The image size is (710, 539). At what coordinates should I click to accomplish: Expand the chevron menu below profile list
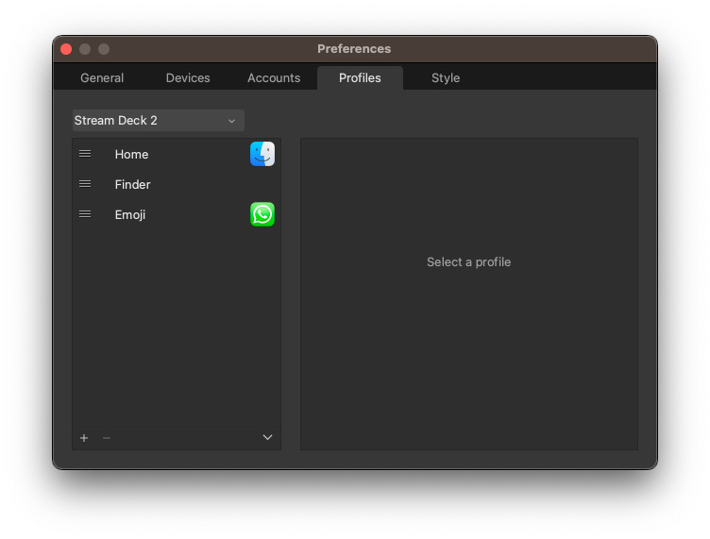point(267,437)
